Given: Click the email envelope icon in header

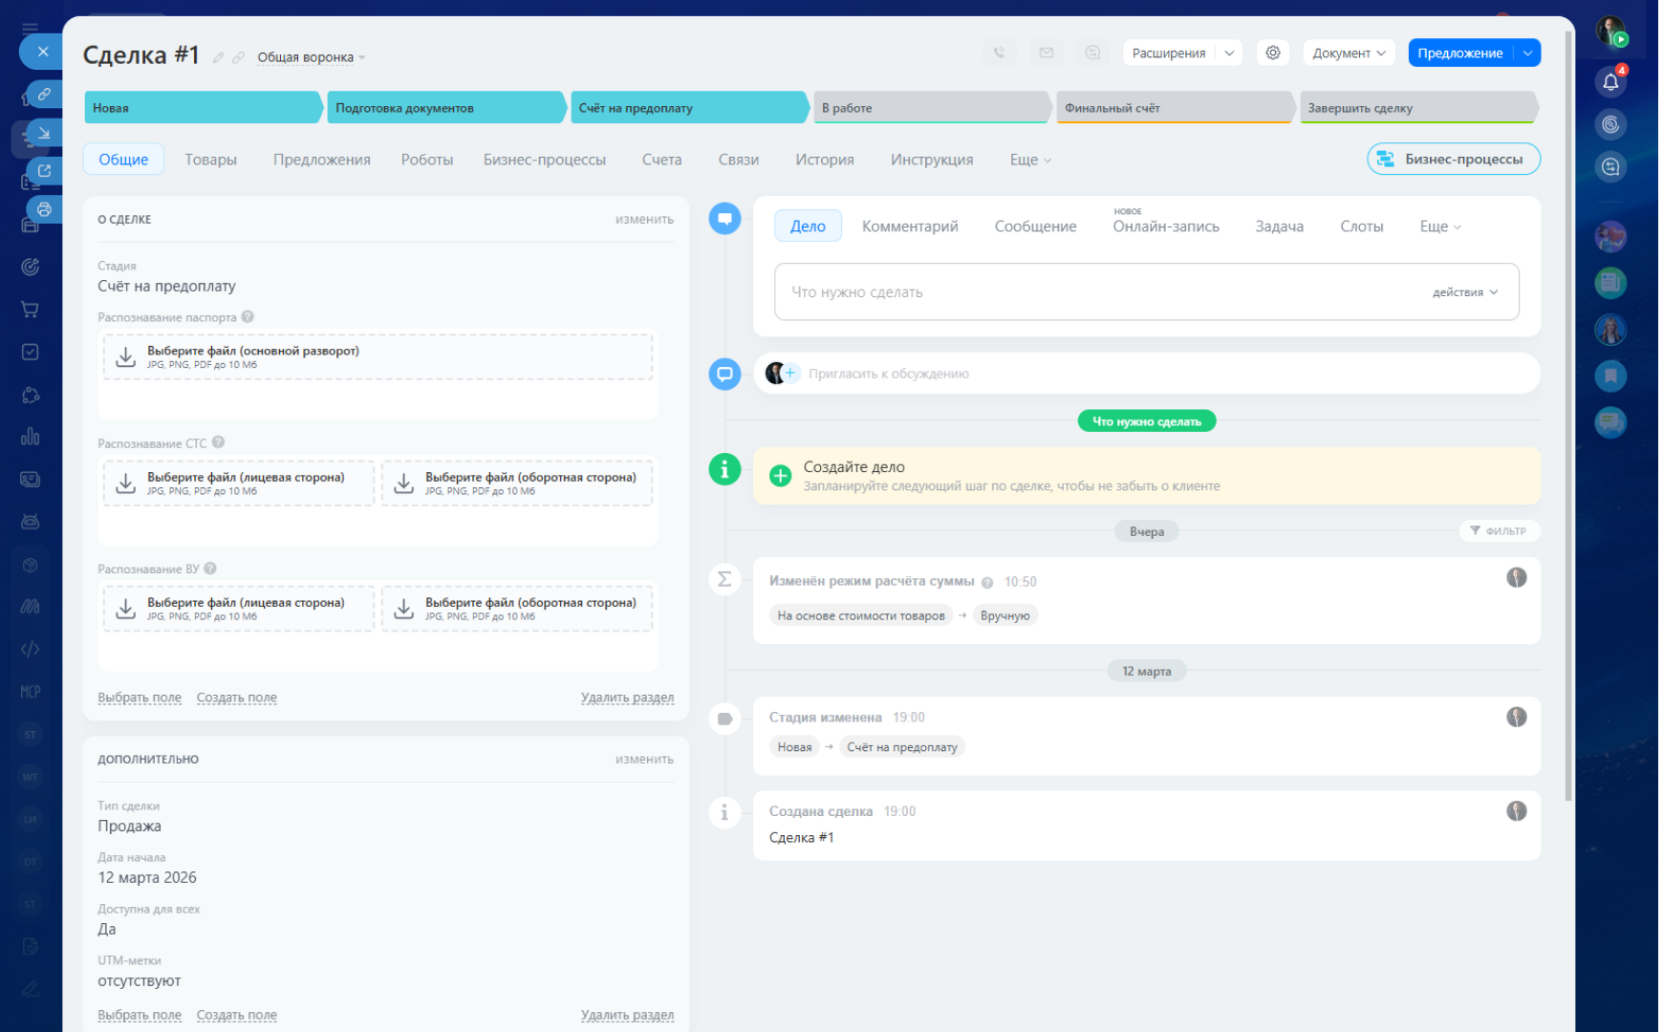Looking at the screenshot, I should (1047, 54).
